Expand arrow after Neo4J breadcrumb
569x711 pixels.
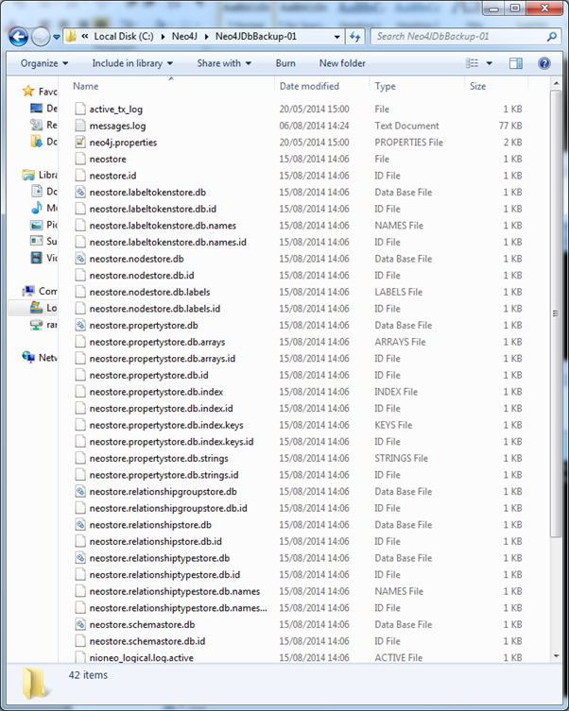[206, 37]
